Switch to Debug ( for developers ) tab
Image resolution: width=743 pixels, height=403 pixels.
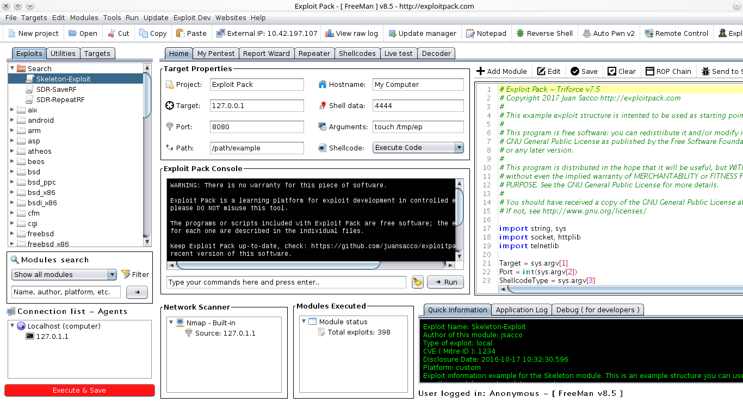click(598, 310)
